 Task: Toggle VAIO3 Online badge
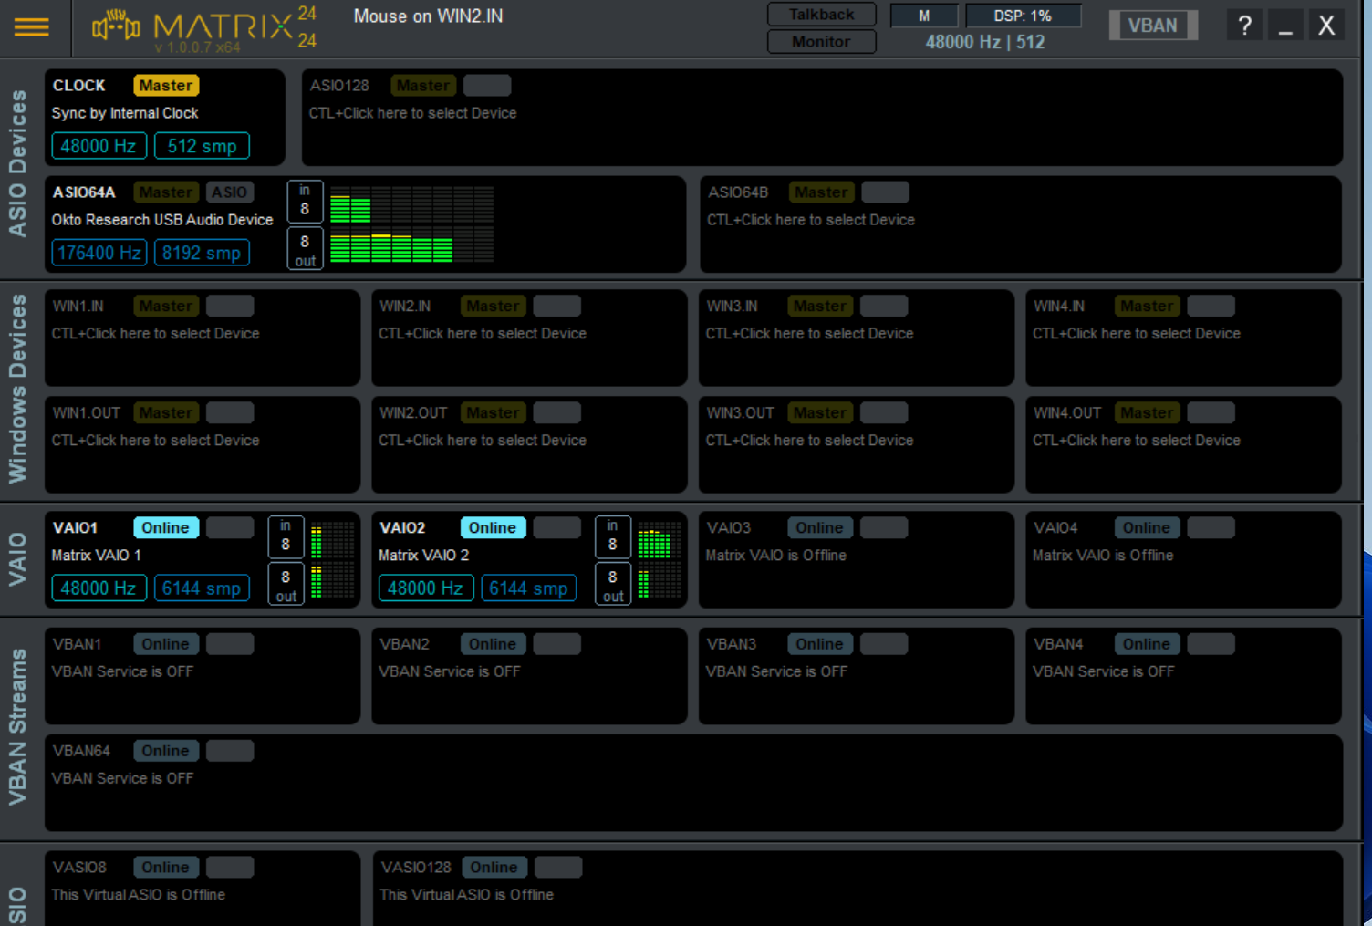pyautogui.click(x=820, y=527)
